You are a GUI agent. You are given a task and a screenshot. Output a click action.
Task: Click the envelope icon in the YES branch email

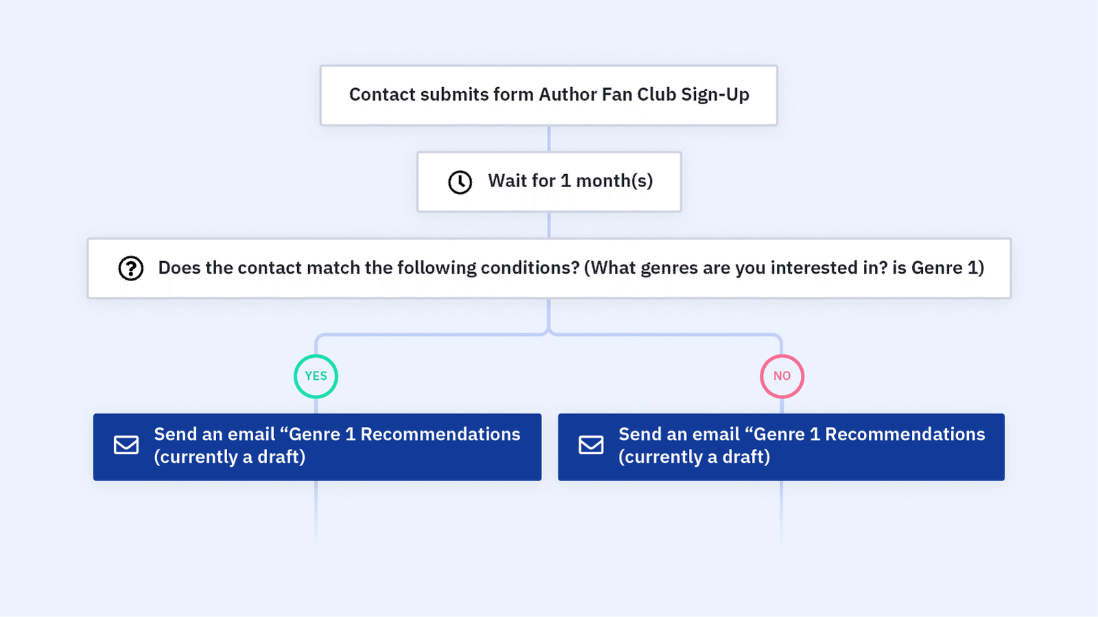126,446
